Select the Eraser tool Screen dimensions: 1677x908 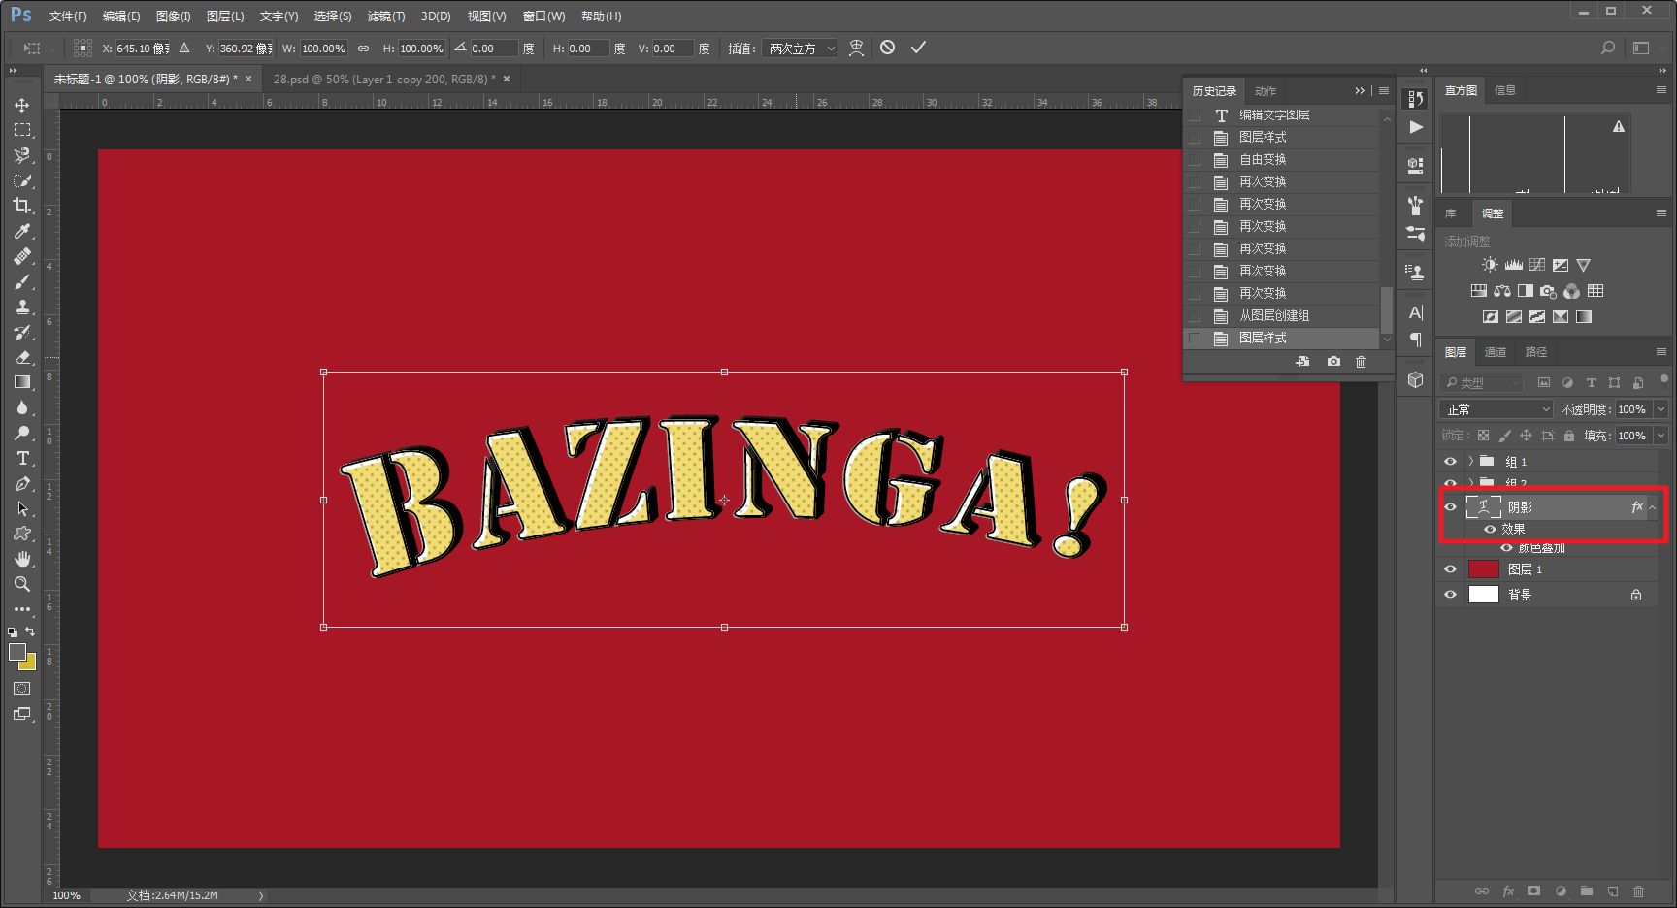click(22, 357)
